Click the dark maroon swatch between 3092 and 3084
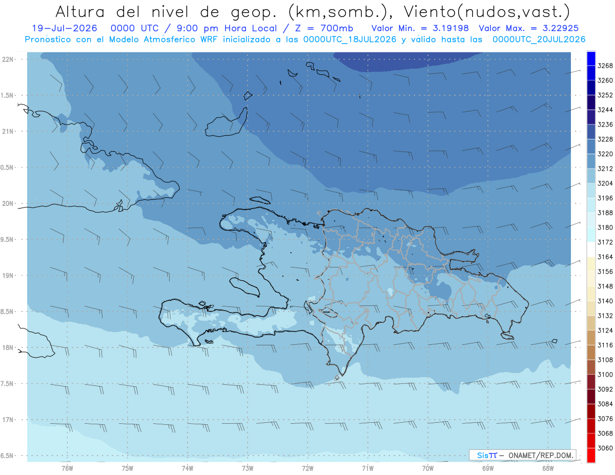The image size is (615, 475). click(591, 397)
